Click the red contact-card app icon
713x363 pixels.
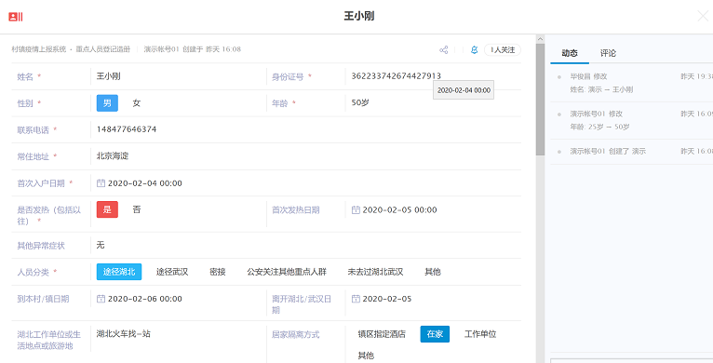16,17
